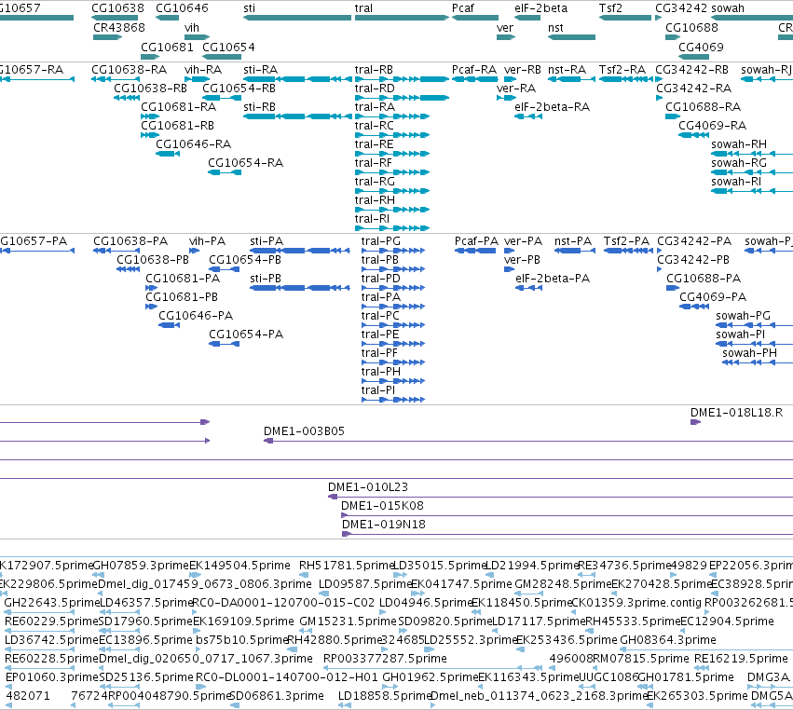Click transcript sowah-RI
Image resolution: width=793 pixels, height=710 pixels.
(752, 191)
